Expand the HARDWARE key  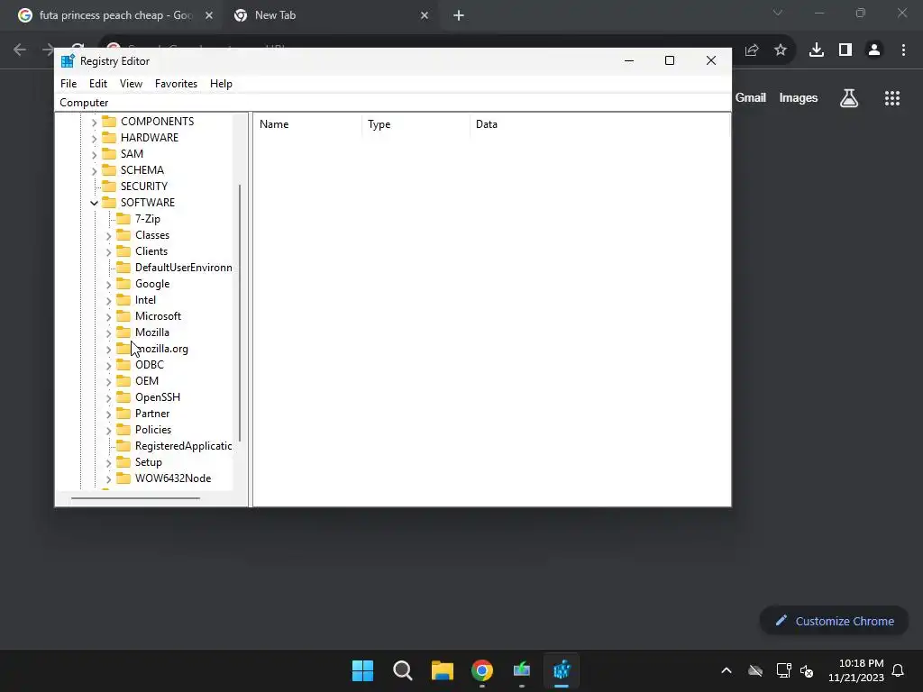coord(94,138)
